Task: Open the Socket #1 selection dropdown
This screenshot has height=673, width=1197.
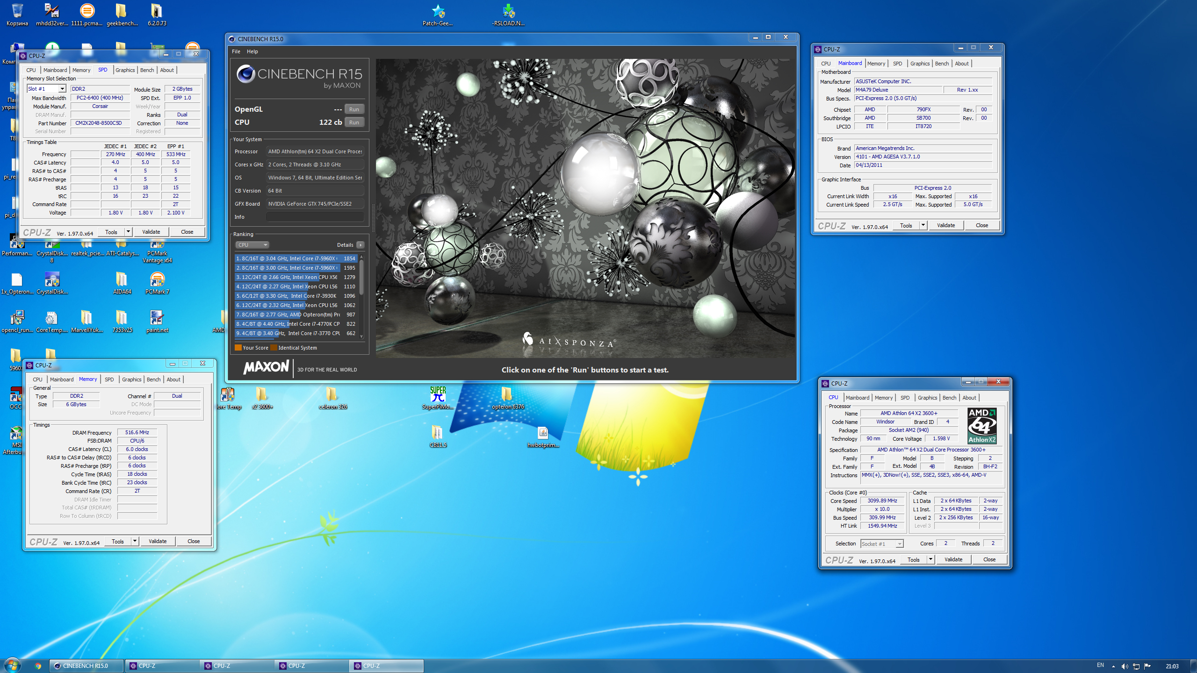Action: click(882, 544)
